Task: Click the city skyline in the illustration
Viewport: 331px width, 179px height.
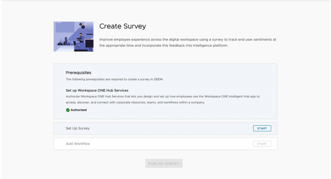Action: tap(65, 42)
